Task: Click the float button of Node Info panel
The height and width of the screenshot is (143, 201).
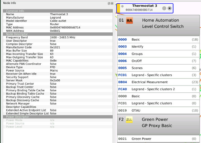Action: tap(109, 3)
